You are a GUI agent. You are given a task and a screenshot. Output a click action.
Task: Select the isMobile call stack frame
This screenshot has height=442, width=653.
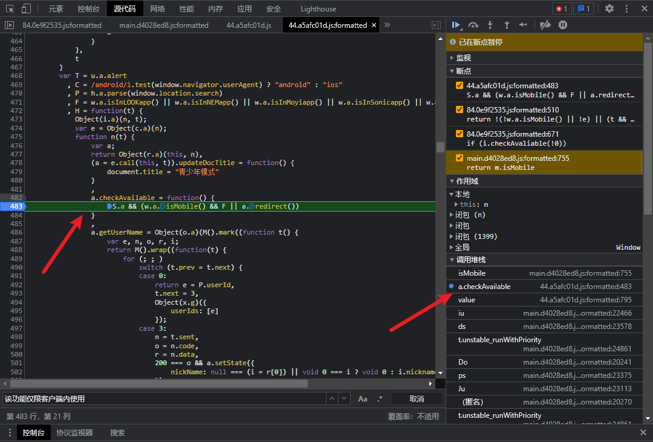[544, 273]
